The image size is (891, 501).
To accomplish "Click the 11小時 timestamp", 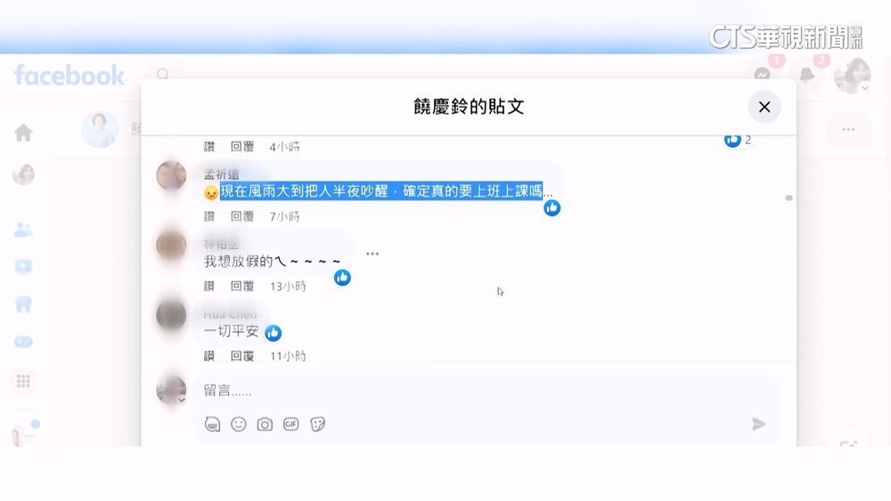I will point(288,356).
